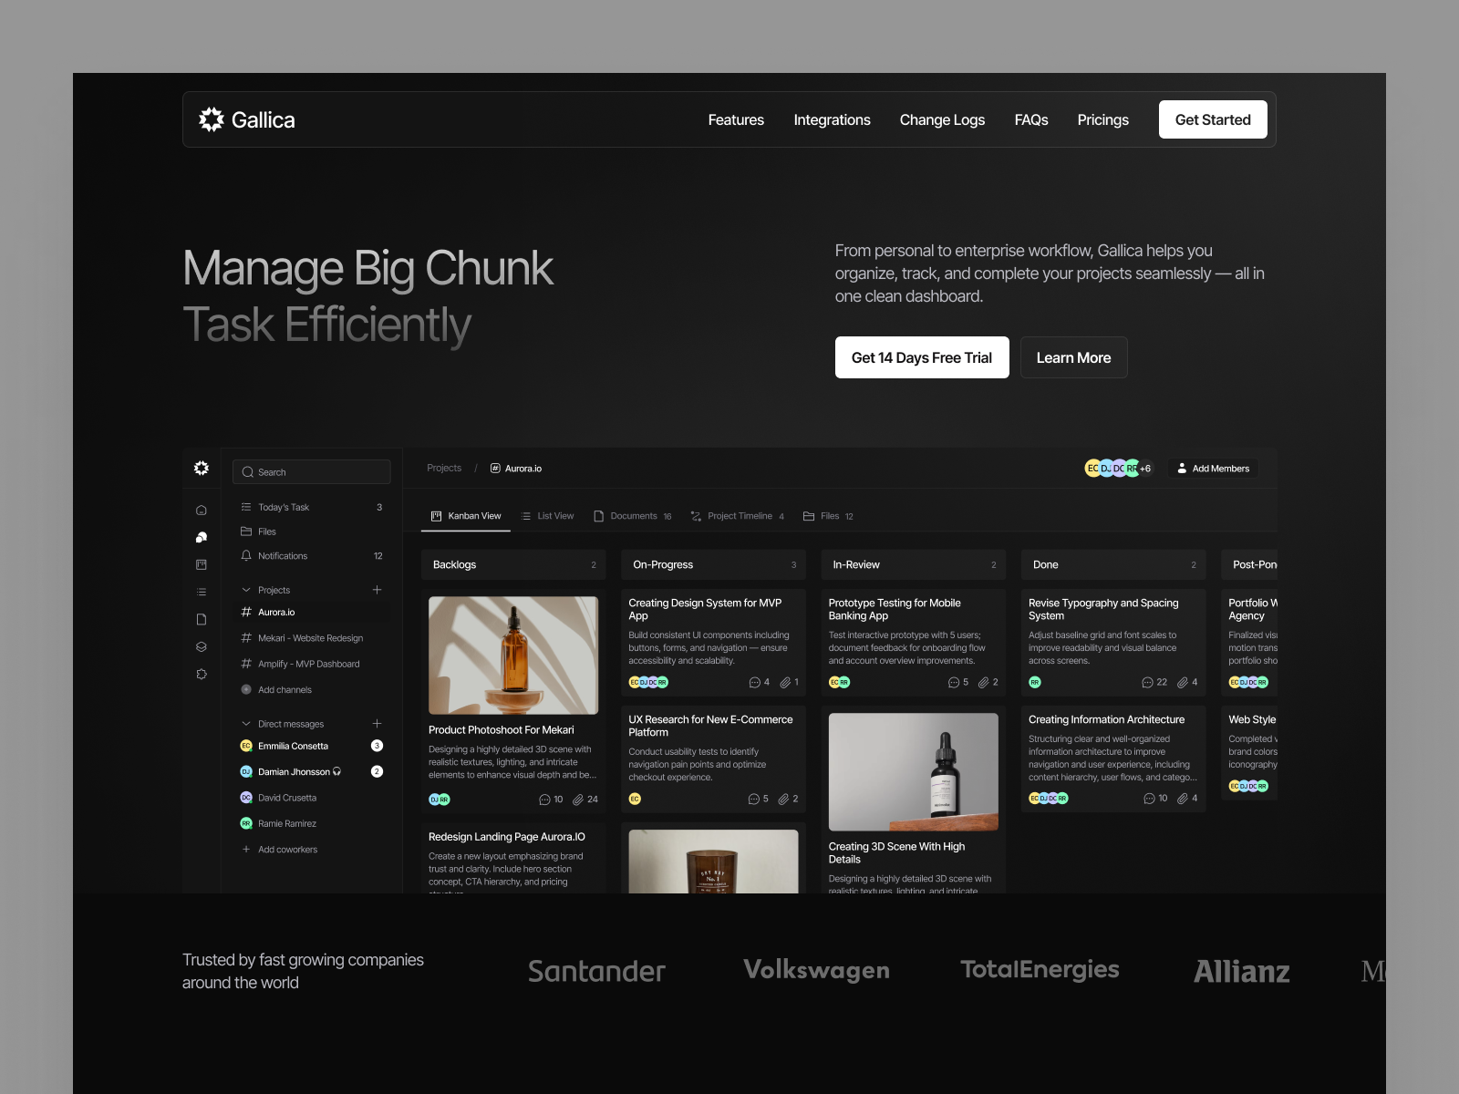This screenshot has width=1459, height=1094.
Task: Click the layers stack sidebar icon
Action: coord(202,647)
